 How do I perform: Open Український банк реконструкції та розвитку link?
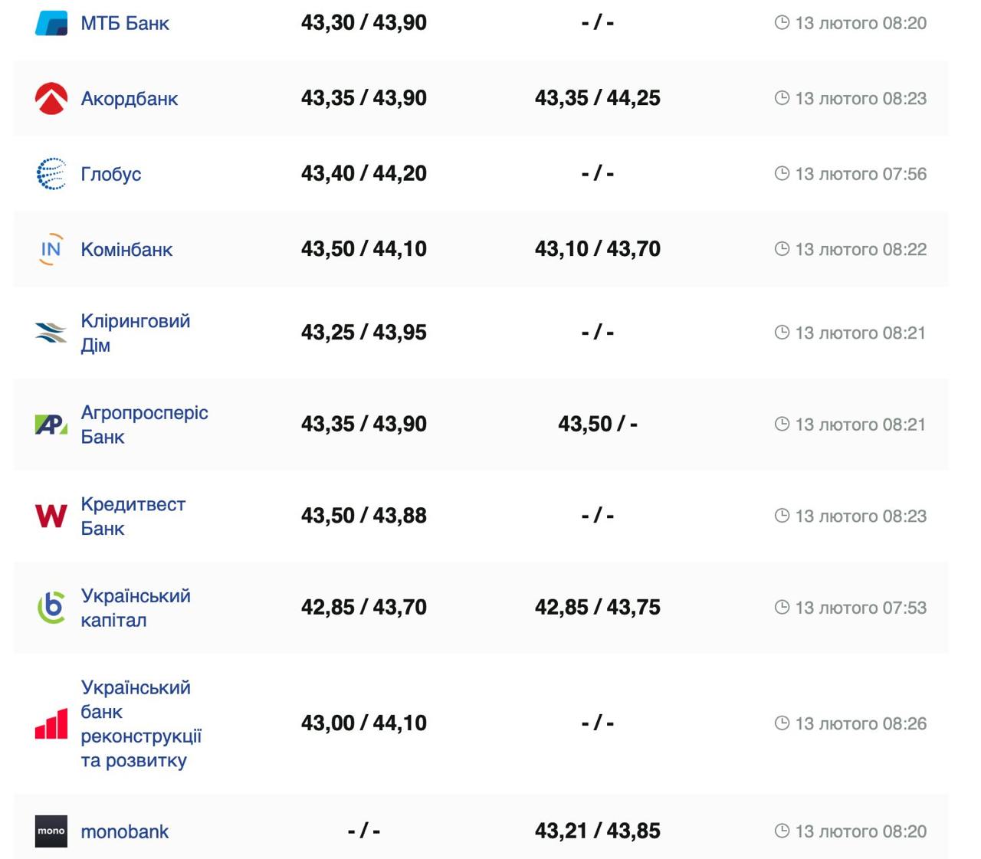[141, 723]
